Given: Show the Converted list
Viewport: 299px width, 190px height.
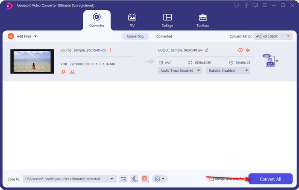Looking at the screenshot, I should 164,36.
